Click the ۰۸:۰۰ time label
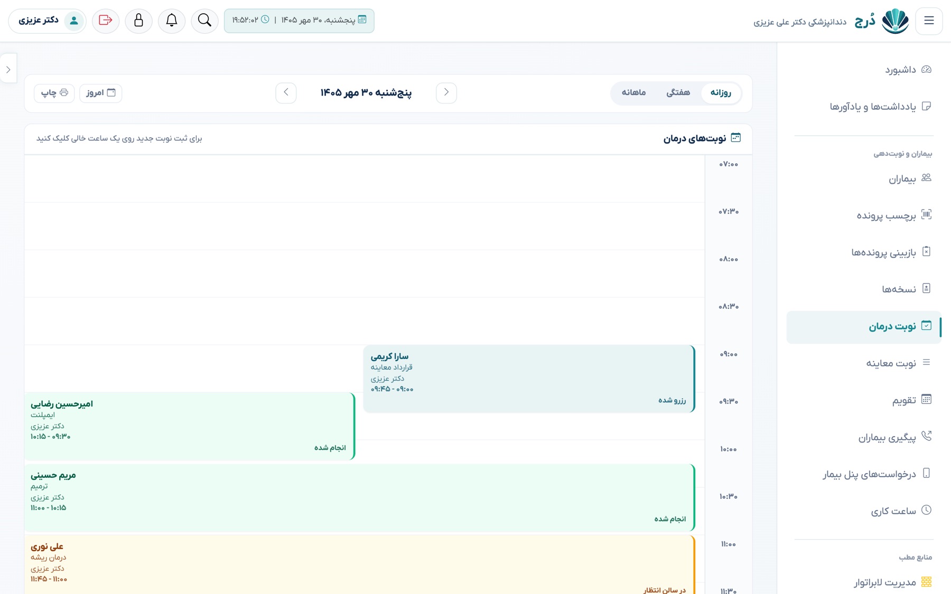This screenshot has height=594, width=951. coord(729,259)
